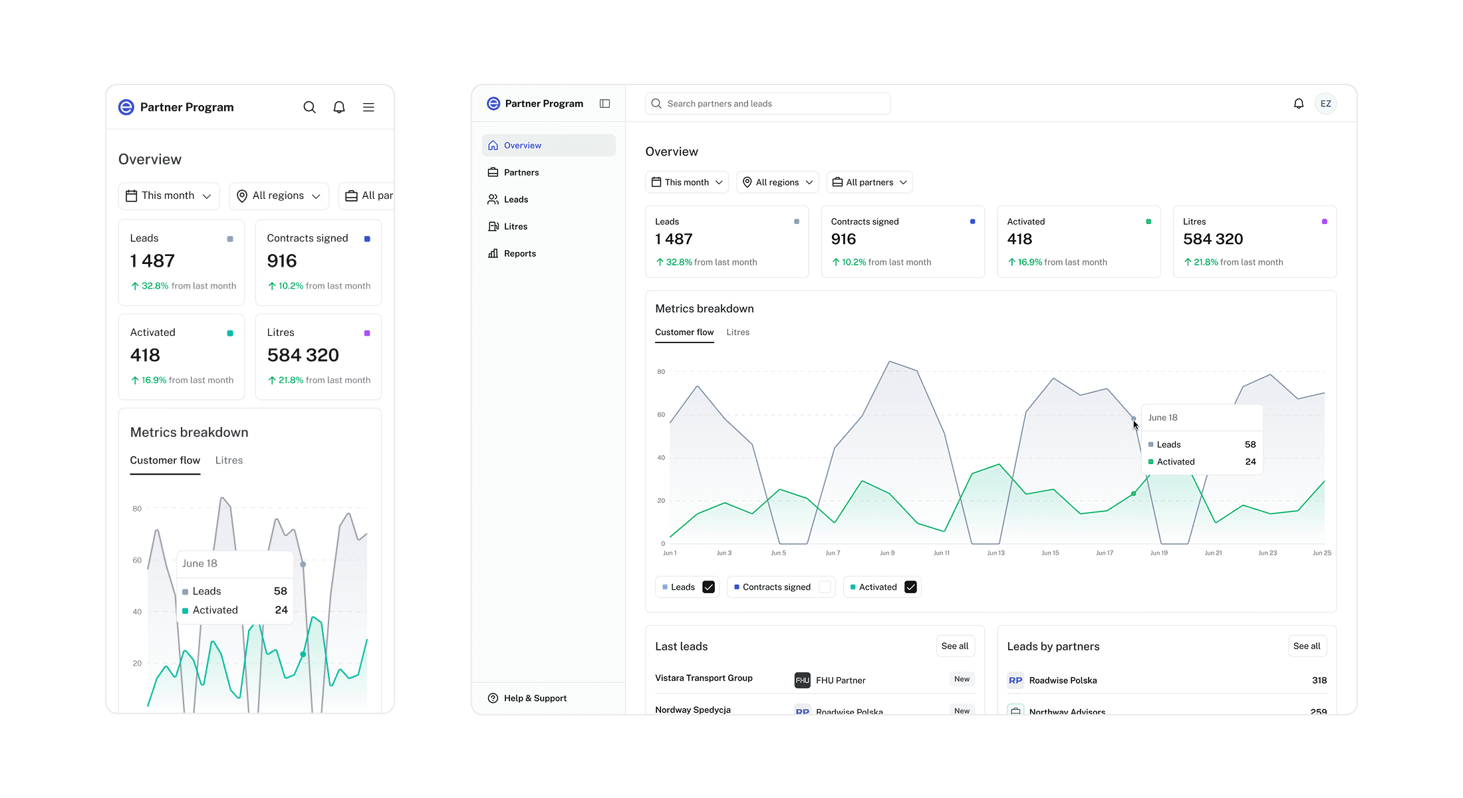Open the Help & Support page
This screenshot has height=798, width=1463.
535,698
